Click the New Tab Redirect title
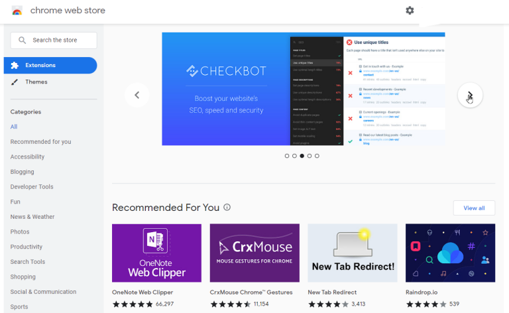This screenshot has width=509, height=313. pyautogui.click(x=332, y=292)
